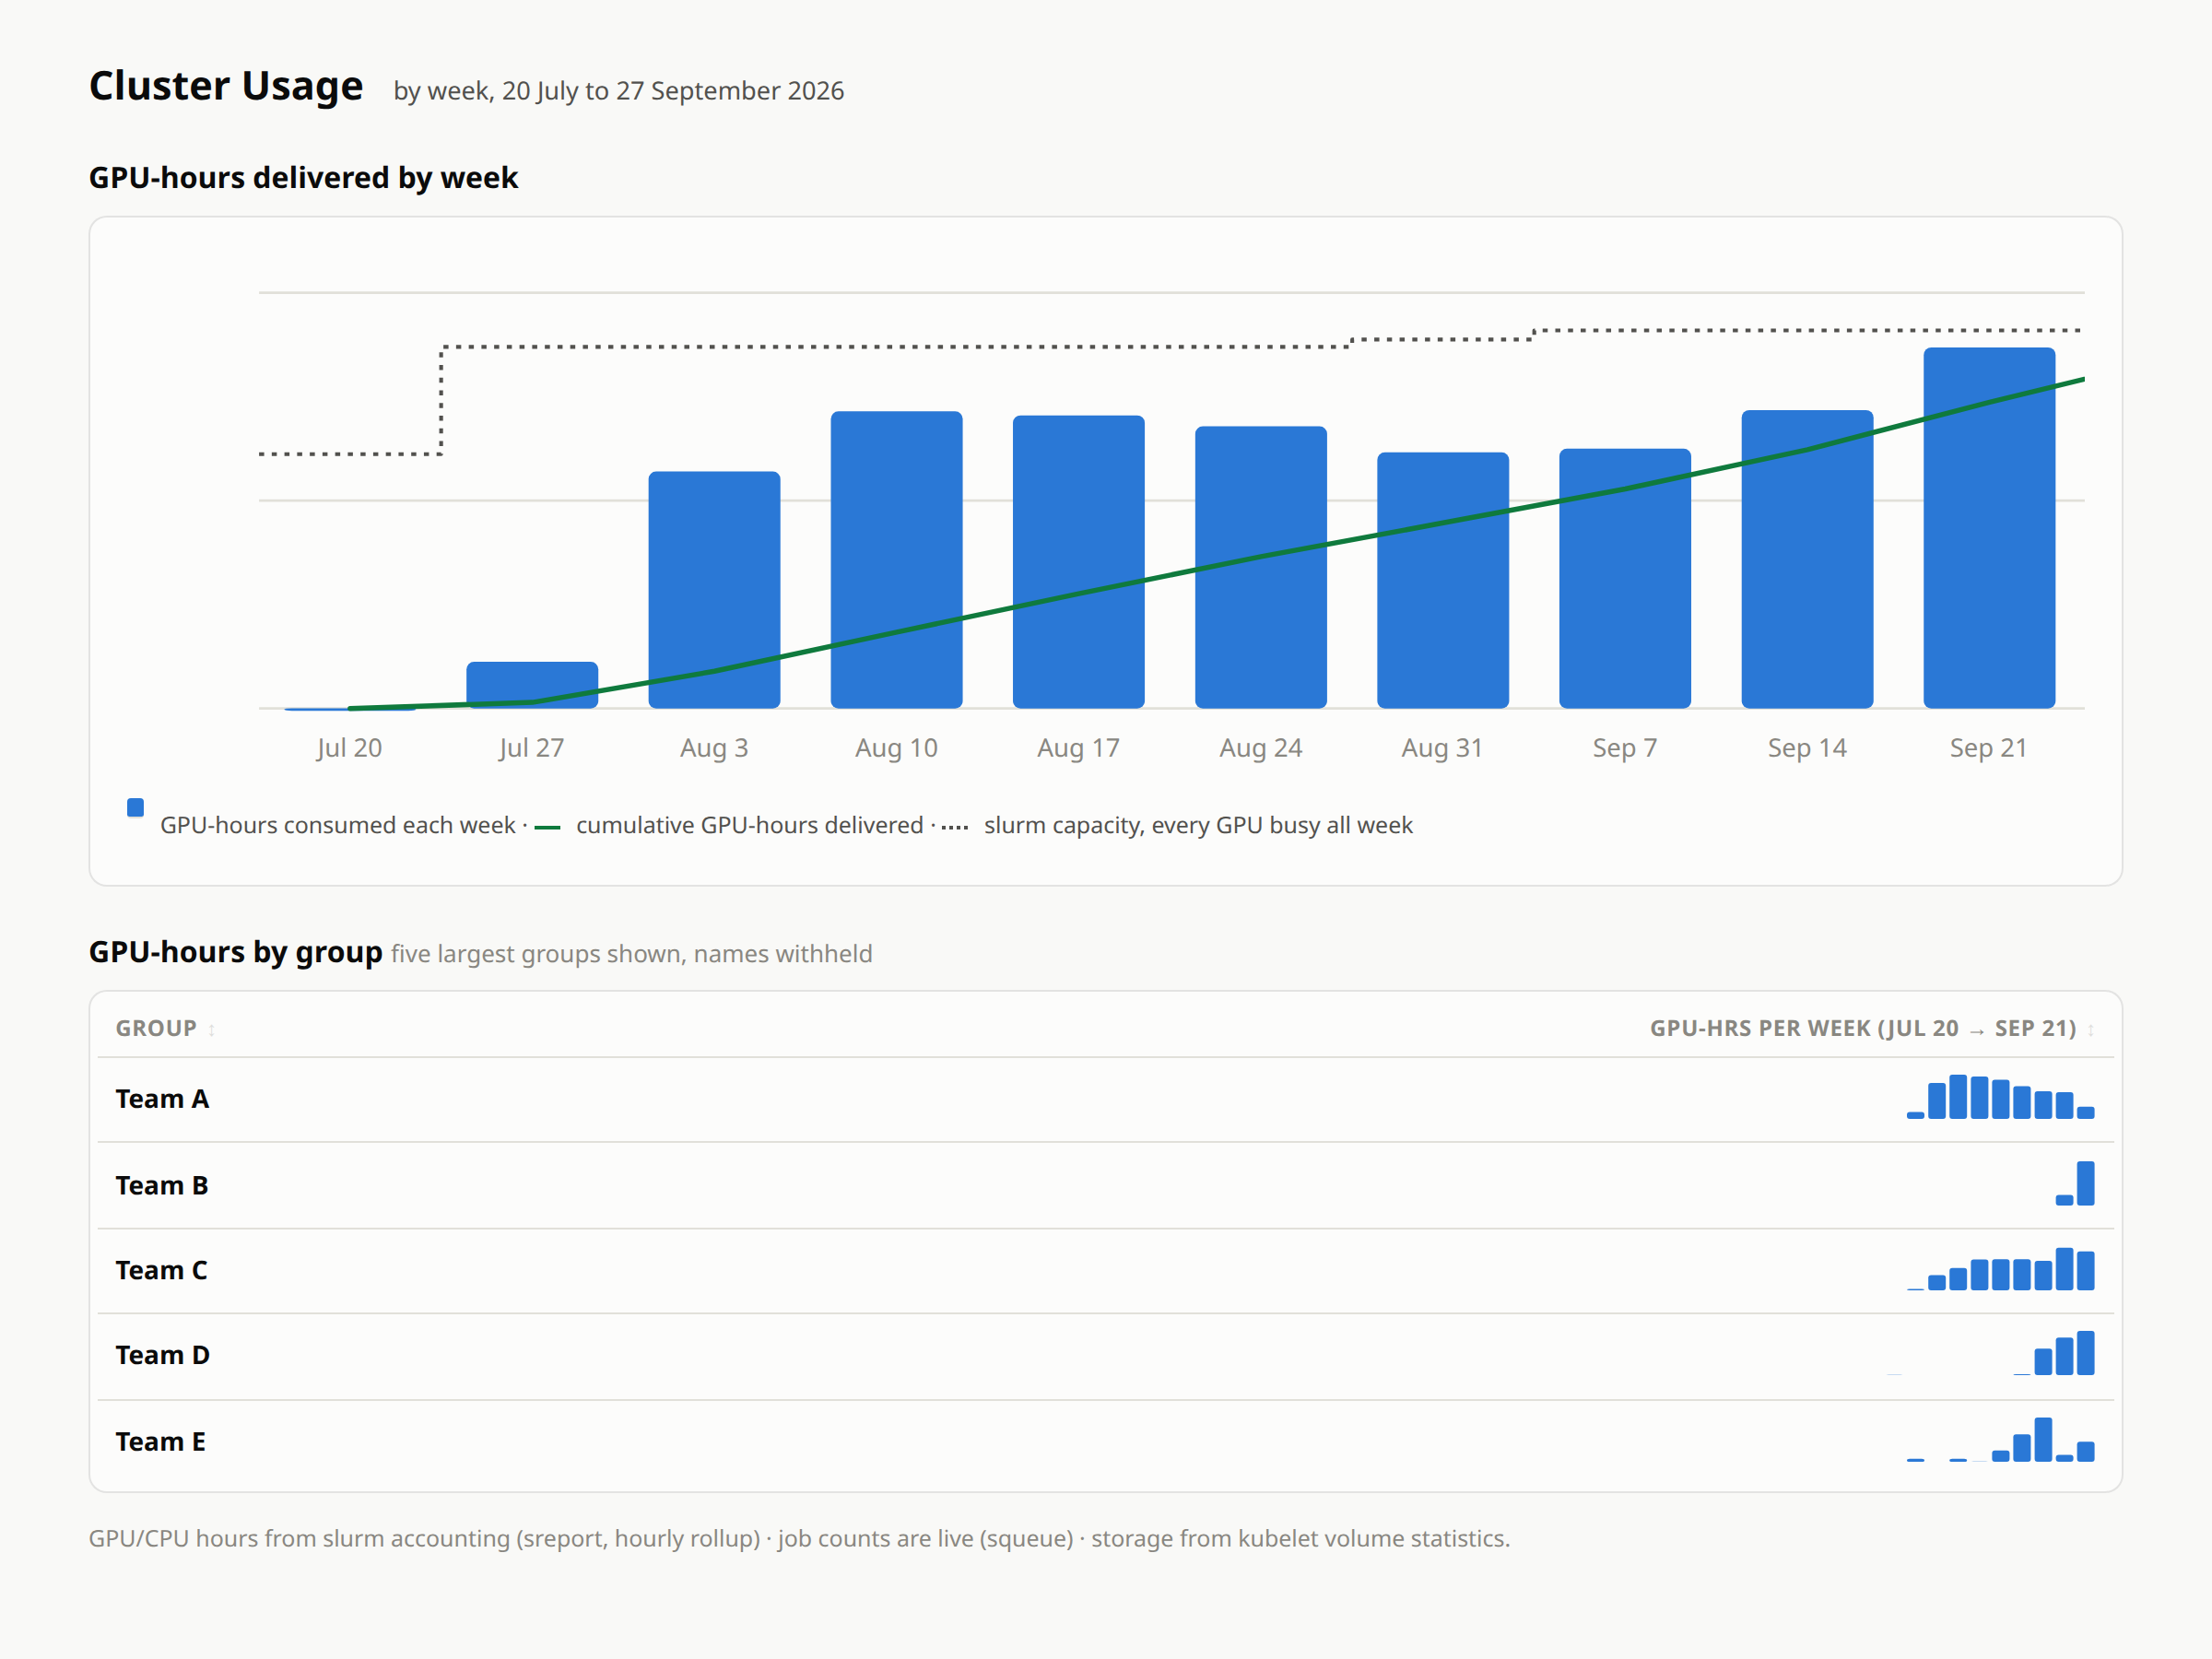Select the Aug 17 bar in the chart
2212x1659 pixels.
[1078, 562]
